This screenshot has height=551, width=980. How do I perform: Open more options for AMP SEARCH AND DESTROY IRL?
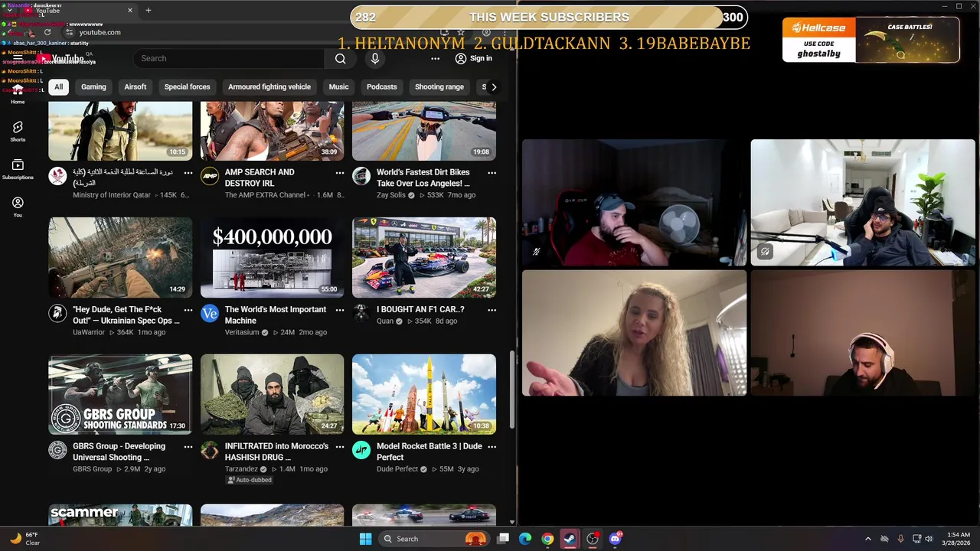[340, 173]
